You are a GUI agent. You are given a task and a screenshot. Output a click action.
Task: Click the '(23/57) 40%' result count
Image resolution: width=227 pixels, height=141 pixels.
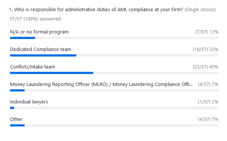[205, 67]
